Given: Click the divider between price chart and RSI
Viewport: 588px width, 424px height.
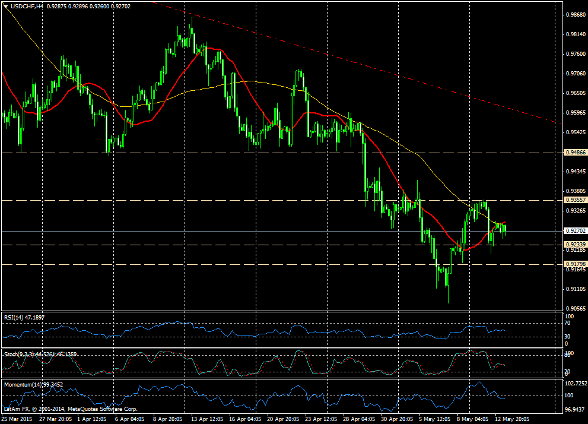Looking at the screenshot, I should pyautogui.click(x=279, y=312).
